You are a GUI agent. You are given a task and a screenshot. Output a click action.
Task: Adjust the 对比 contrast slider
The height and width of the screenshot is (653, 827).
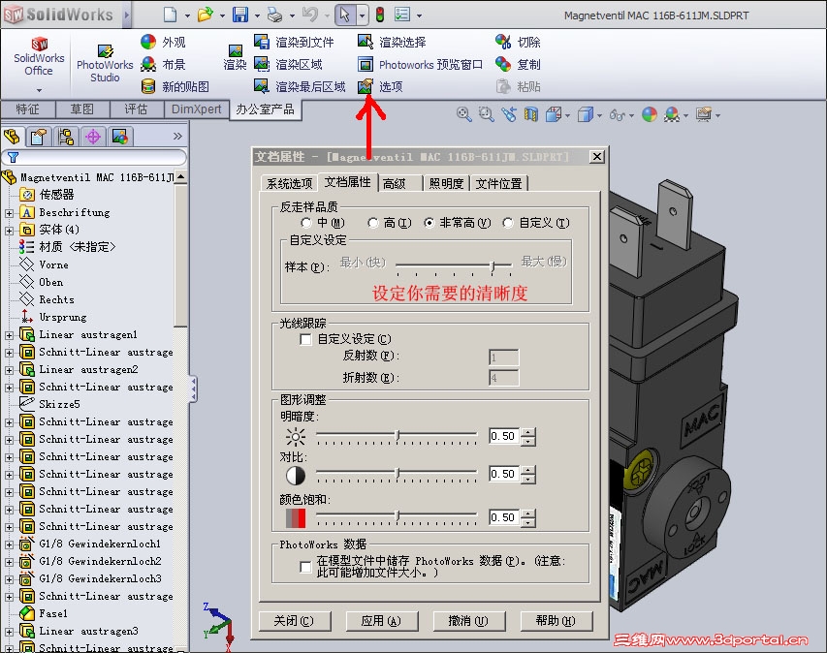tap(397, 475)
